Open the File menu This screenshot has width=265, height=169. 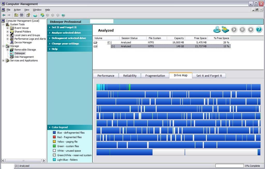tap(8, 10)
